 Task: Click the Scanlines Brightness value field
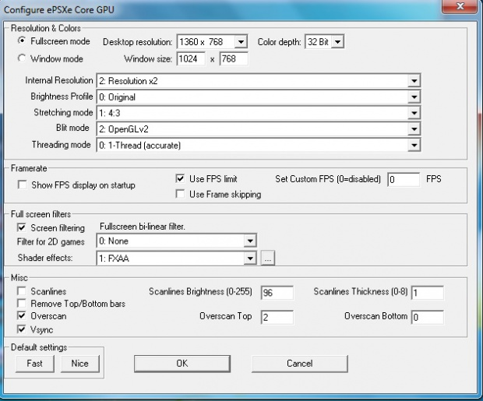pos(277,293)
